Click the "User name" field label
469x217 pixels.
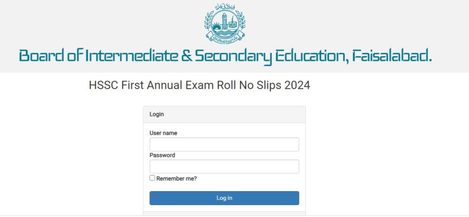(163, 133)
